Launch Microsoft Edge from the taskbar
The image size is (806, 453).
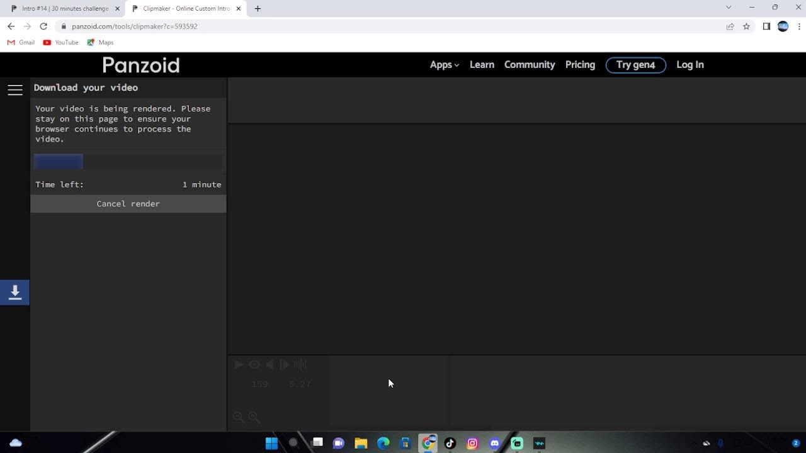pyautogui.click(x=383, y=443)
